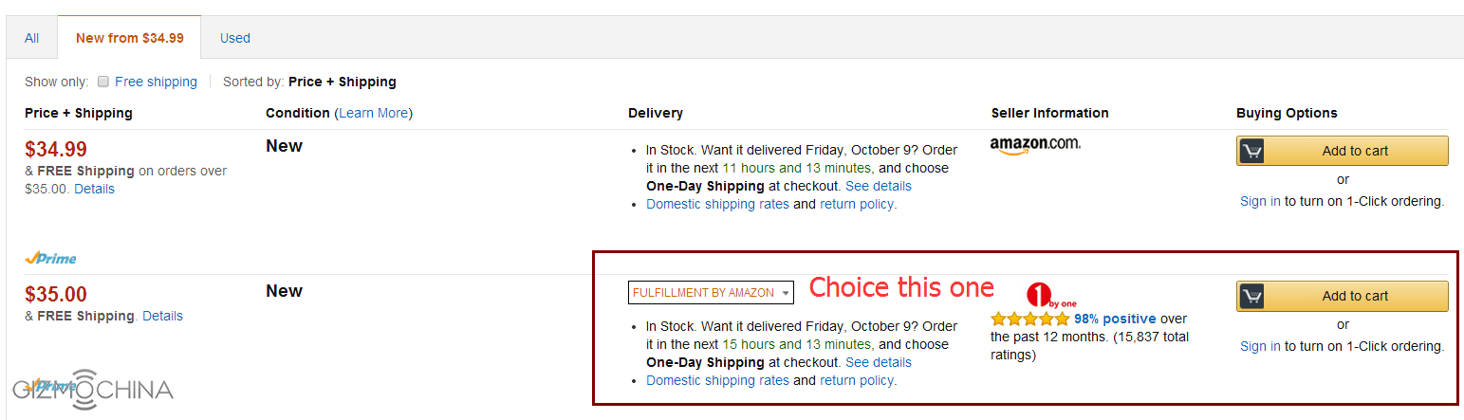The width and height of the screenshot is (1464, 420).
Task: Switch to the All offers tab
Action: 32,38
